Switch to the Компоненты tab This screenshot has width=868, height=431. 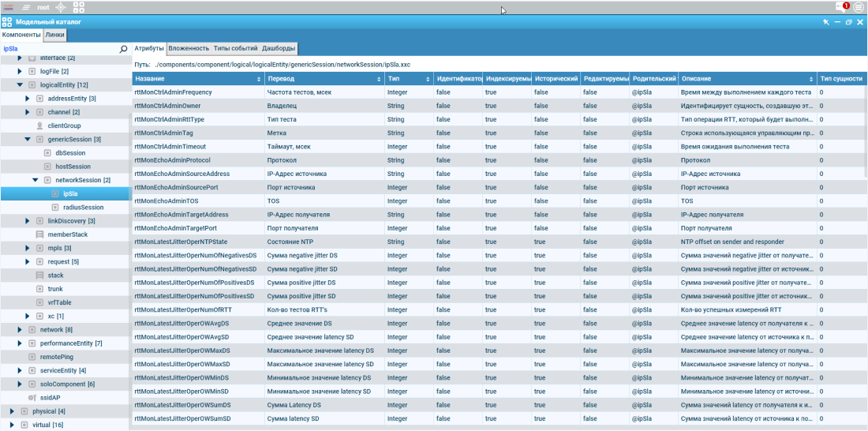coord(21,35)
